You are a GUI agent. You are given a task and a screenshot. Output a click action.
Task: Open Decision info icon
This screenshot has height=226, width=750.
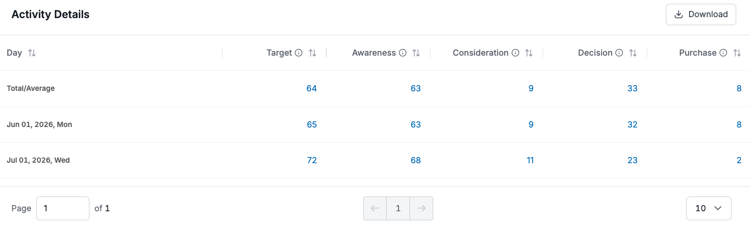(x=619, y=53)
